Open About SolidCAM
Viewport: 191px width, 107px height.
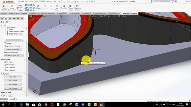point(4,8)
